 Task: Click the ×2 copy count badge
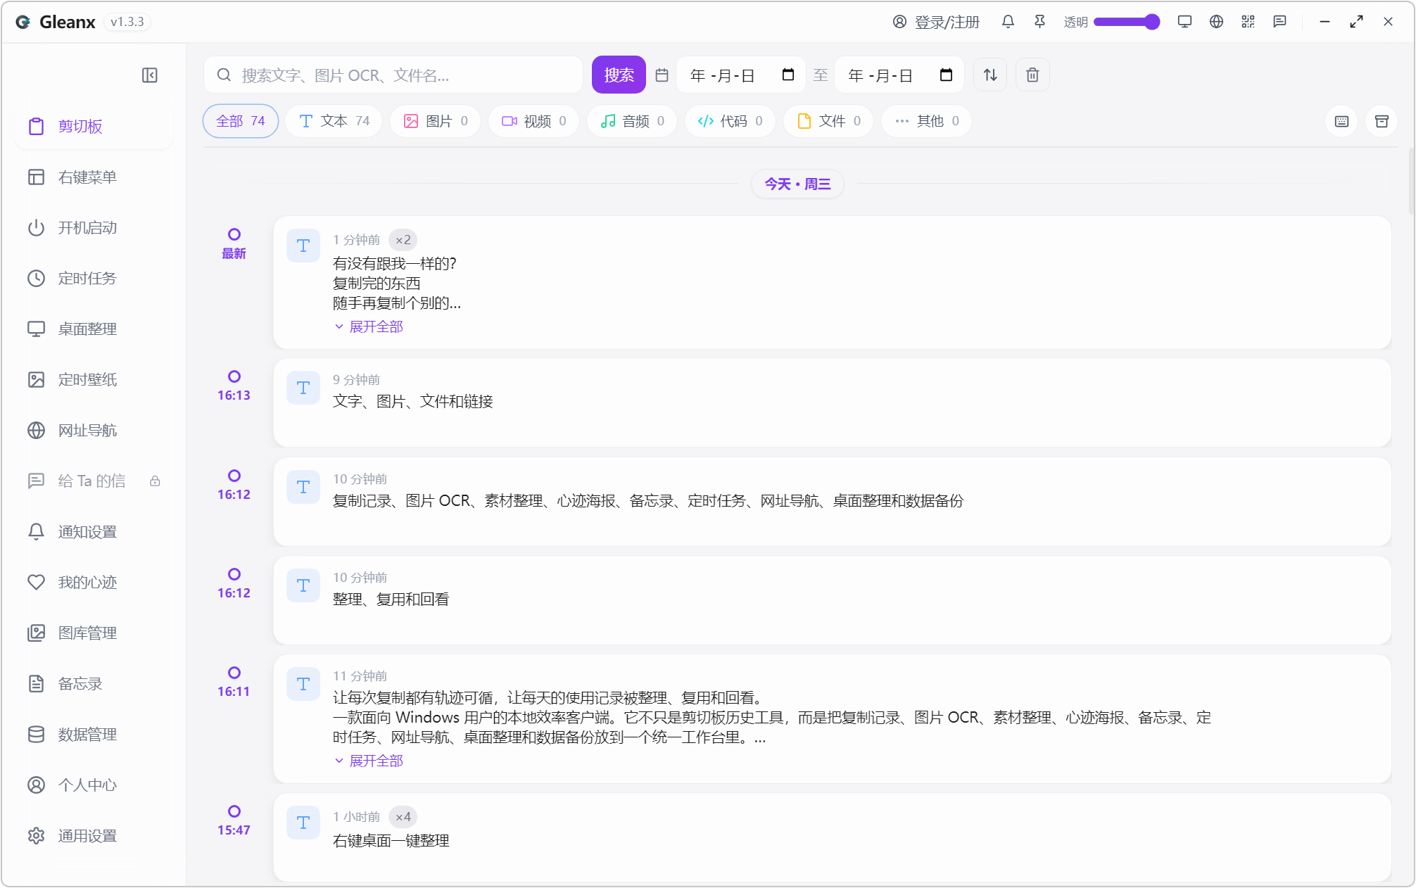click(x=403, y=240)
